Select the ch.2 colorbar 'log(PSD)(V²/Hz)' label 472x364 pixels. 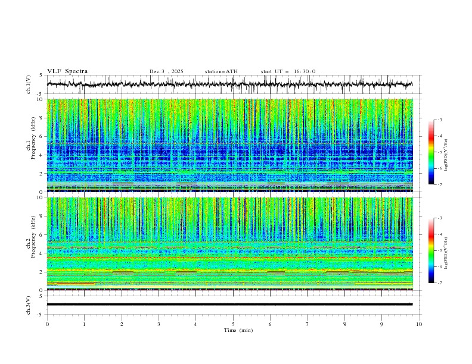tap(446, 253)
